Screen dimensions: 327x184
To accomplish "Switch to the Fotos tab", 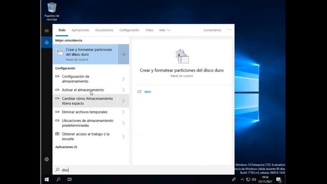I will tap(149, 30).
